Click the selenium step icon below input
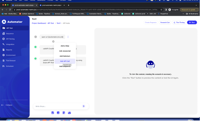 [53, 113]
